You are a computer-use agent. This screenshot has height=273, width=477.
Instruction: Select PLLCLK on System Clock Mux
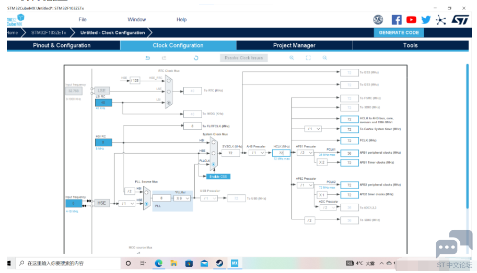[x=214, y=164]
